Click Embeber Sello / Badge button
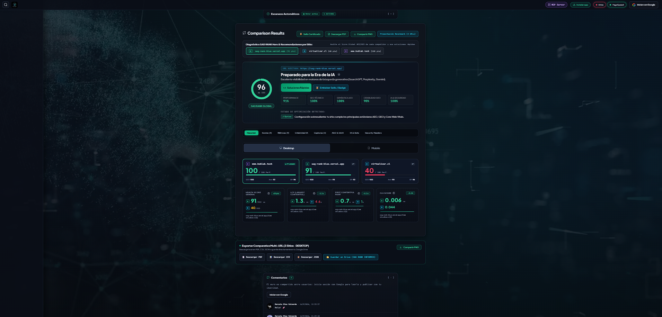The height and width of the screenshot is (317, 662). point(330,88)
